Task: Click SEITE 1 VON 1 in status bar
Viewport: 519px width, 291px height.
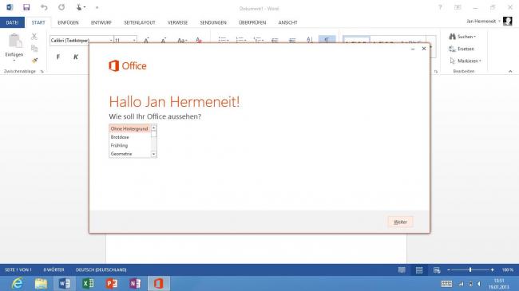Action: click(x=18, y=269)
